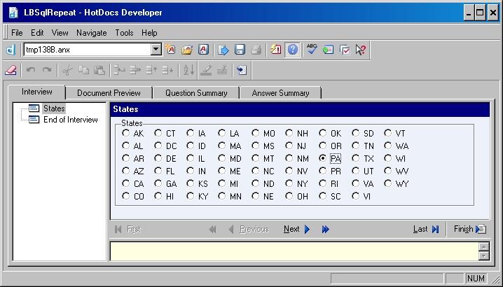Image resolution: width=503 pixels, height=287 pixels.
Task: Click the red answer file 'A' icon
Action: [203, 50]
